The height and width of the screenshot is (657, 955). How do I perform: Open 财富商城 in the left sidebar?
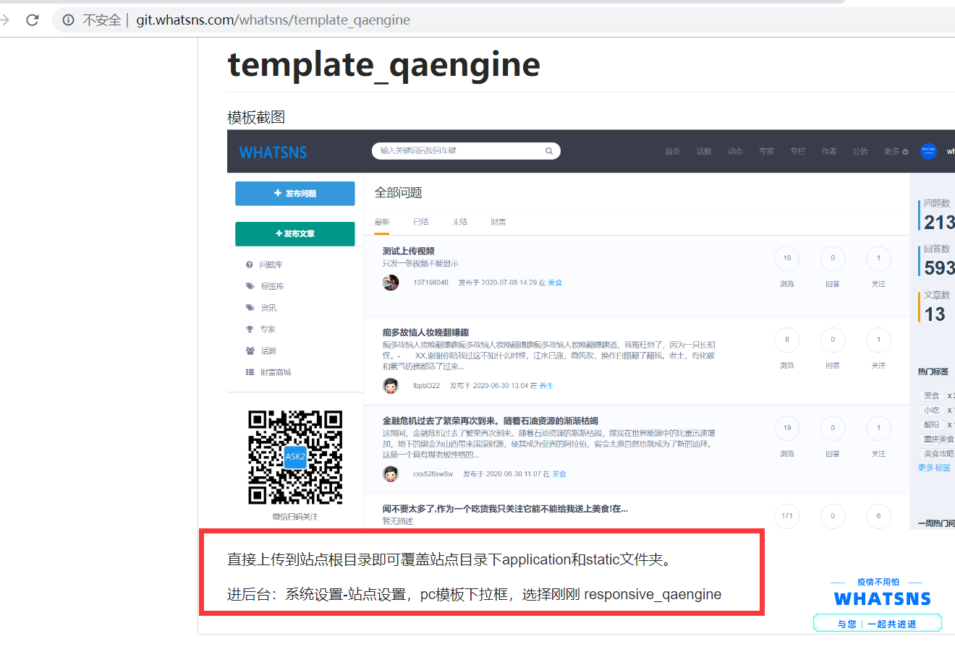click(275, 372)
